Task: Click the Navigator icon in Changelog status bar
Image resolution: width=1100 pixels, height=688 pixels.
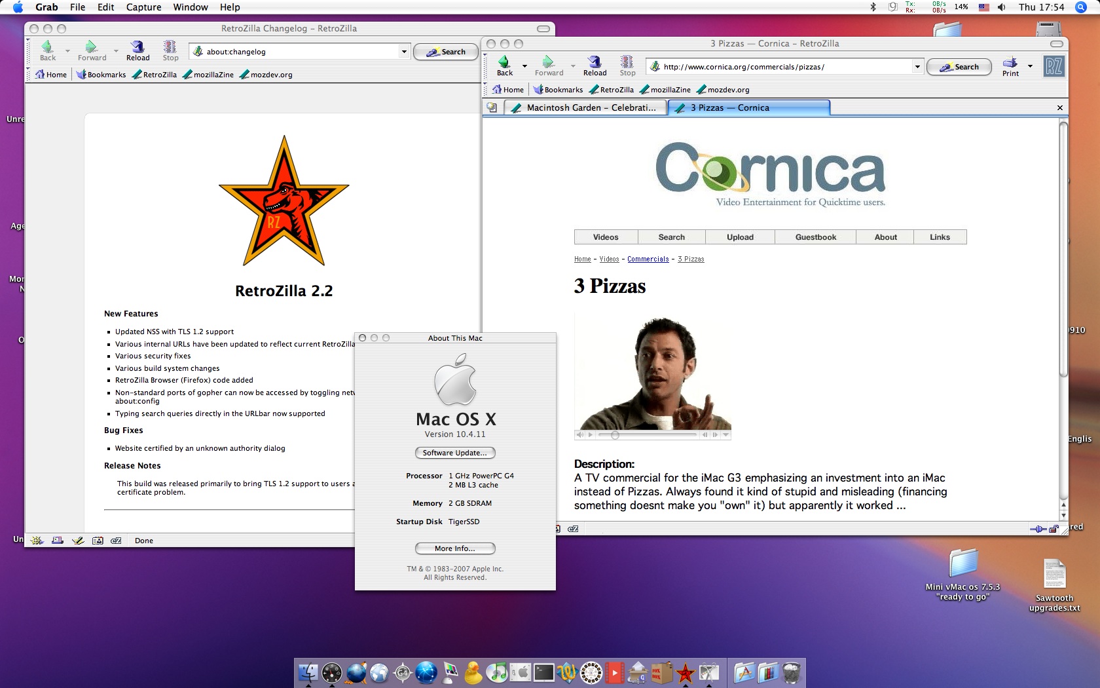Action: coord(37,541)
